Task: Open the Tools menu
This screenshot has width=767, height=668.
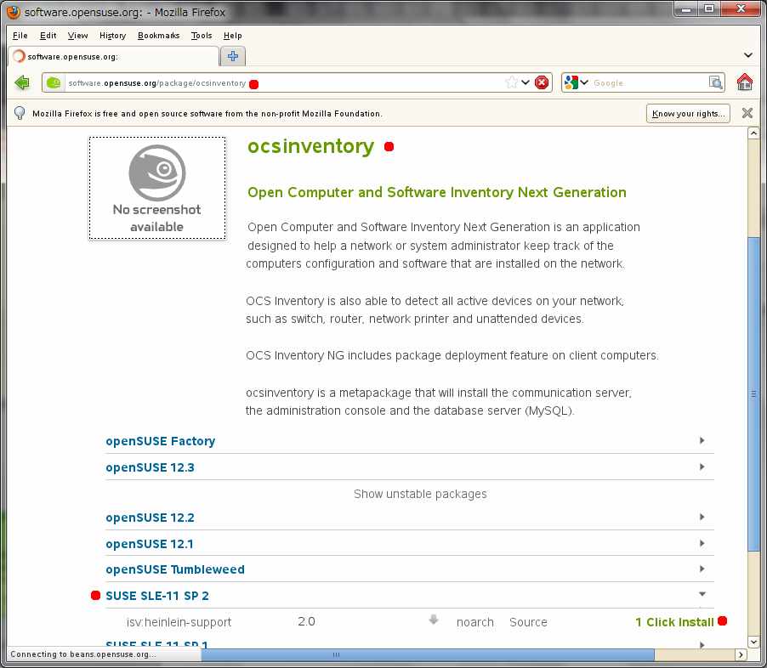Action: [201, 36]
